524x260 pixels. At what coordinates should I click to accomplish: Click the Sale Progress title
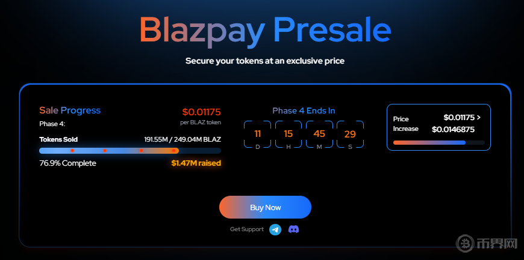pos(70,110)
